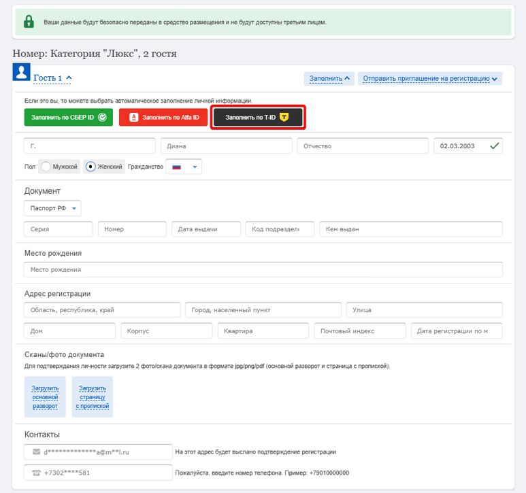Viewport: 526px width, 493px height.
Task: Click the guest avatar icon
Action: [x=22, y=72]
